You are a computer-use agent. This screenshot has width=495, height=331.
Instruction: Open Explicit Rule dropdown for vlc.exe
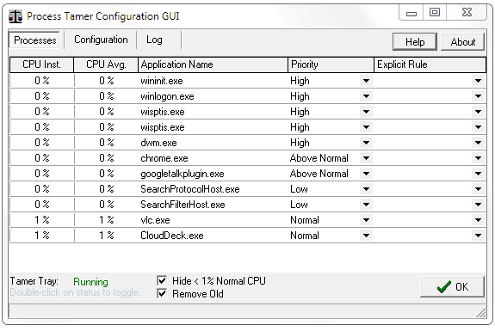pyautogui.click(x=479, y=220)
